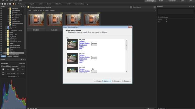Open the Import dropdown

(x=32, y=4)
